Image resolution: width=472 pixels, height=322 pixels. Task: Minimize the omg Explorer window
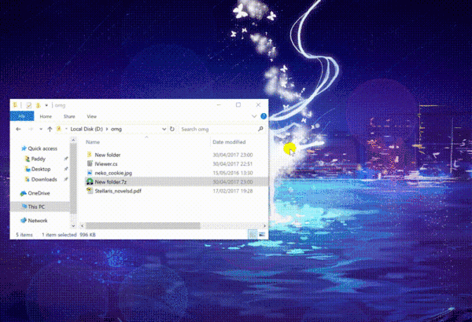pyautogui.click(x=219, y=104)
